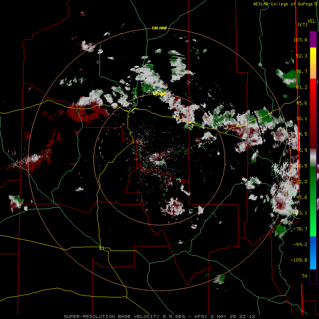Click the TH label on the legend
Image resolution: width=319 pixels, height=319 pixels.
point(304,276)
